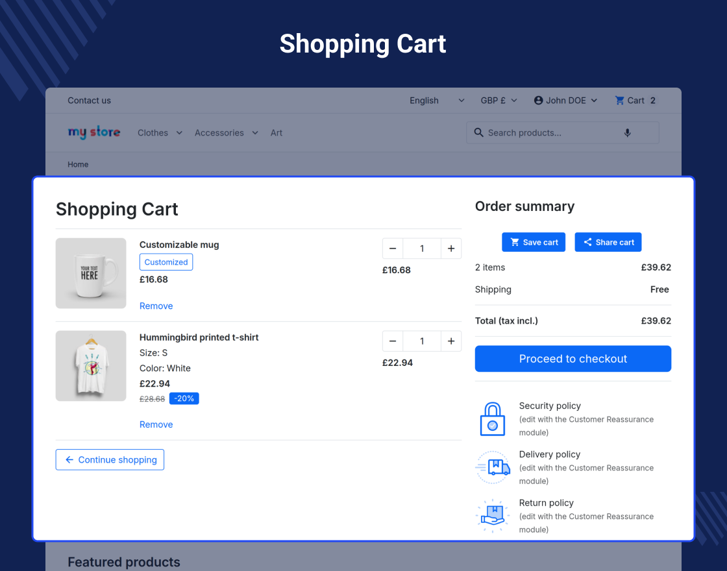Click the Return policy box icon

click(x=493, y=516)
